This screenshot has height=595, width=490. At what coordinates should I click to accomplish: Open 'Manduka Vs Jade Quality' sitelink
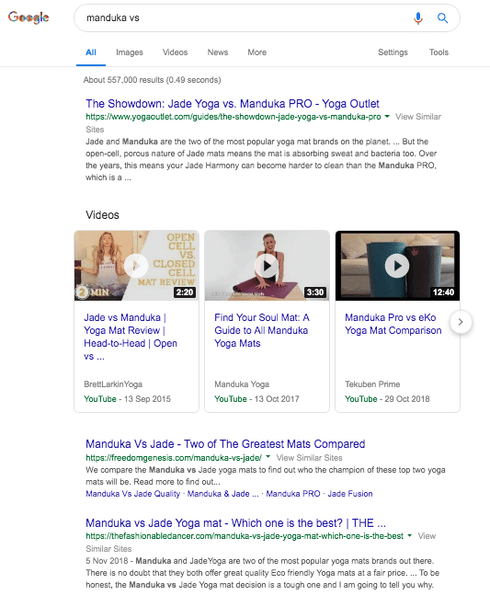[x=132, y=494]
